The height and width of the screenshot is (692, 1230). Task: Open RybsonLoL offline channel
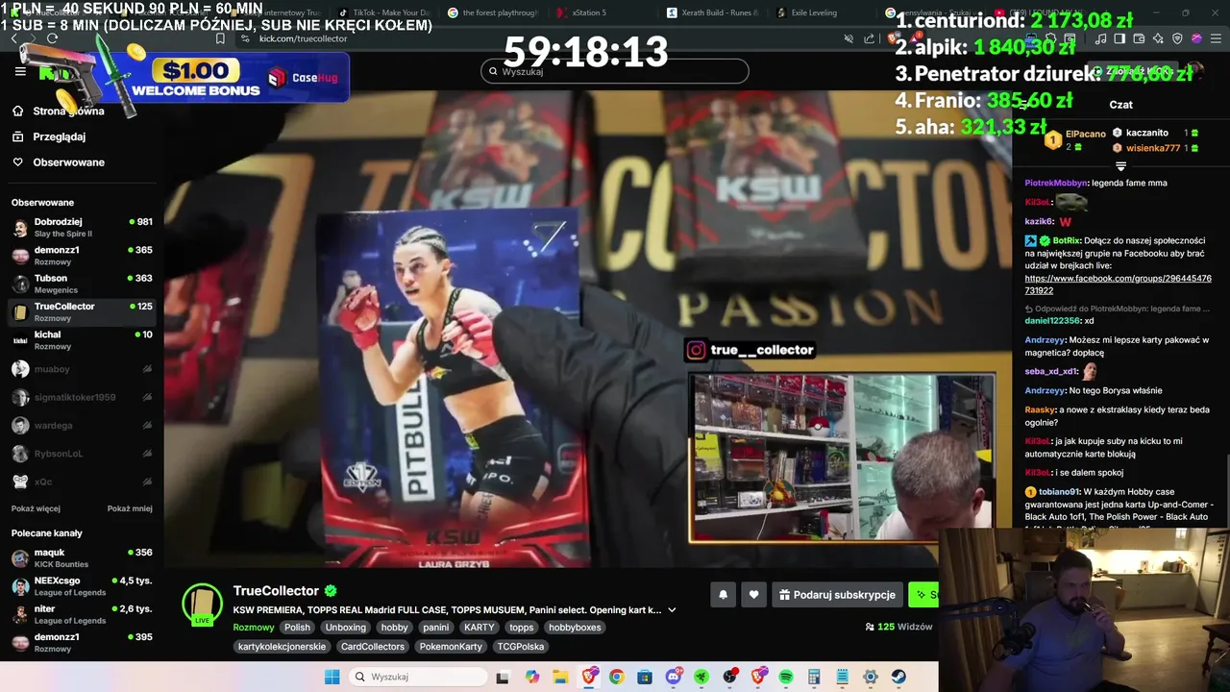point(82,454)
